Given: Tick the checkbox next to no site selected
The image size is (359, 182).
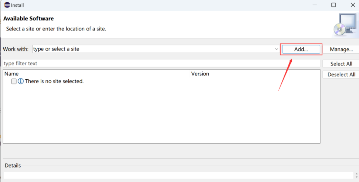Looking at the screenshot, I should (14, 81).
